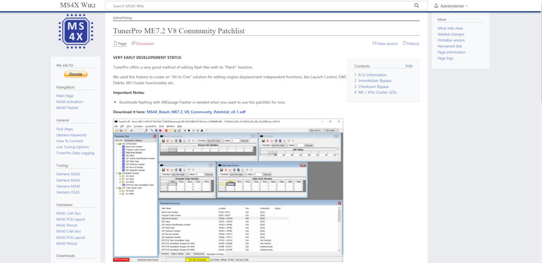Collapse the ECU Information tree folder

click(116, 144)
